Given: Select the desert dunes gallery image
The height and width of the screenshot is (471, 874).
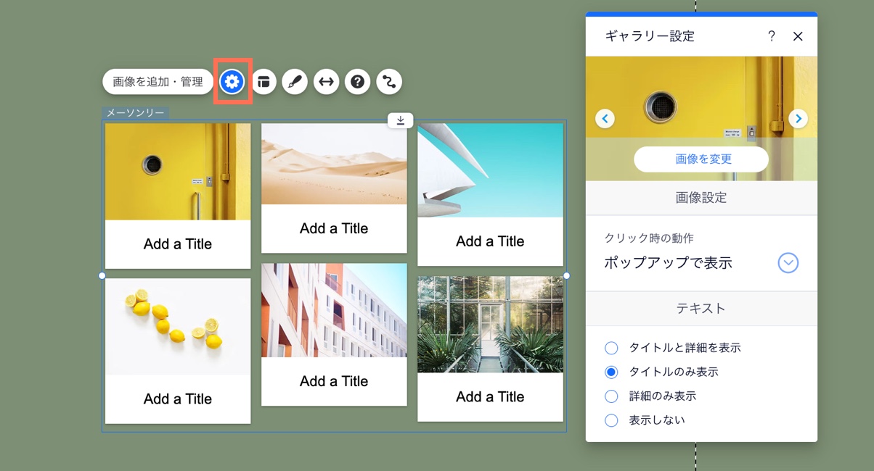Looking at the screenshot, I should (334, 164).
